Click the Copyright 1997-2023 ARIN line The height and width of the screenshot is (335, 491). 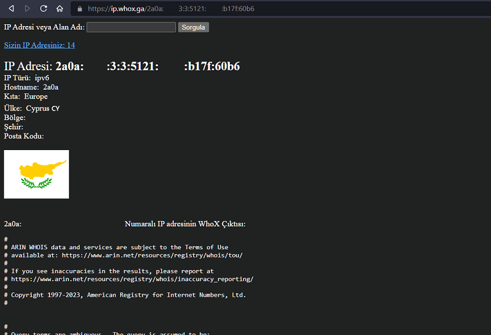[x=125, y=295]
